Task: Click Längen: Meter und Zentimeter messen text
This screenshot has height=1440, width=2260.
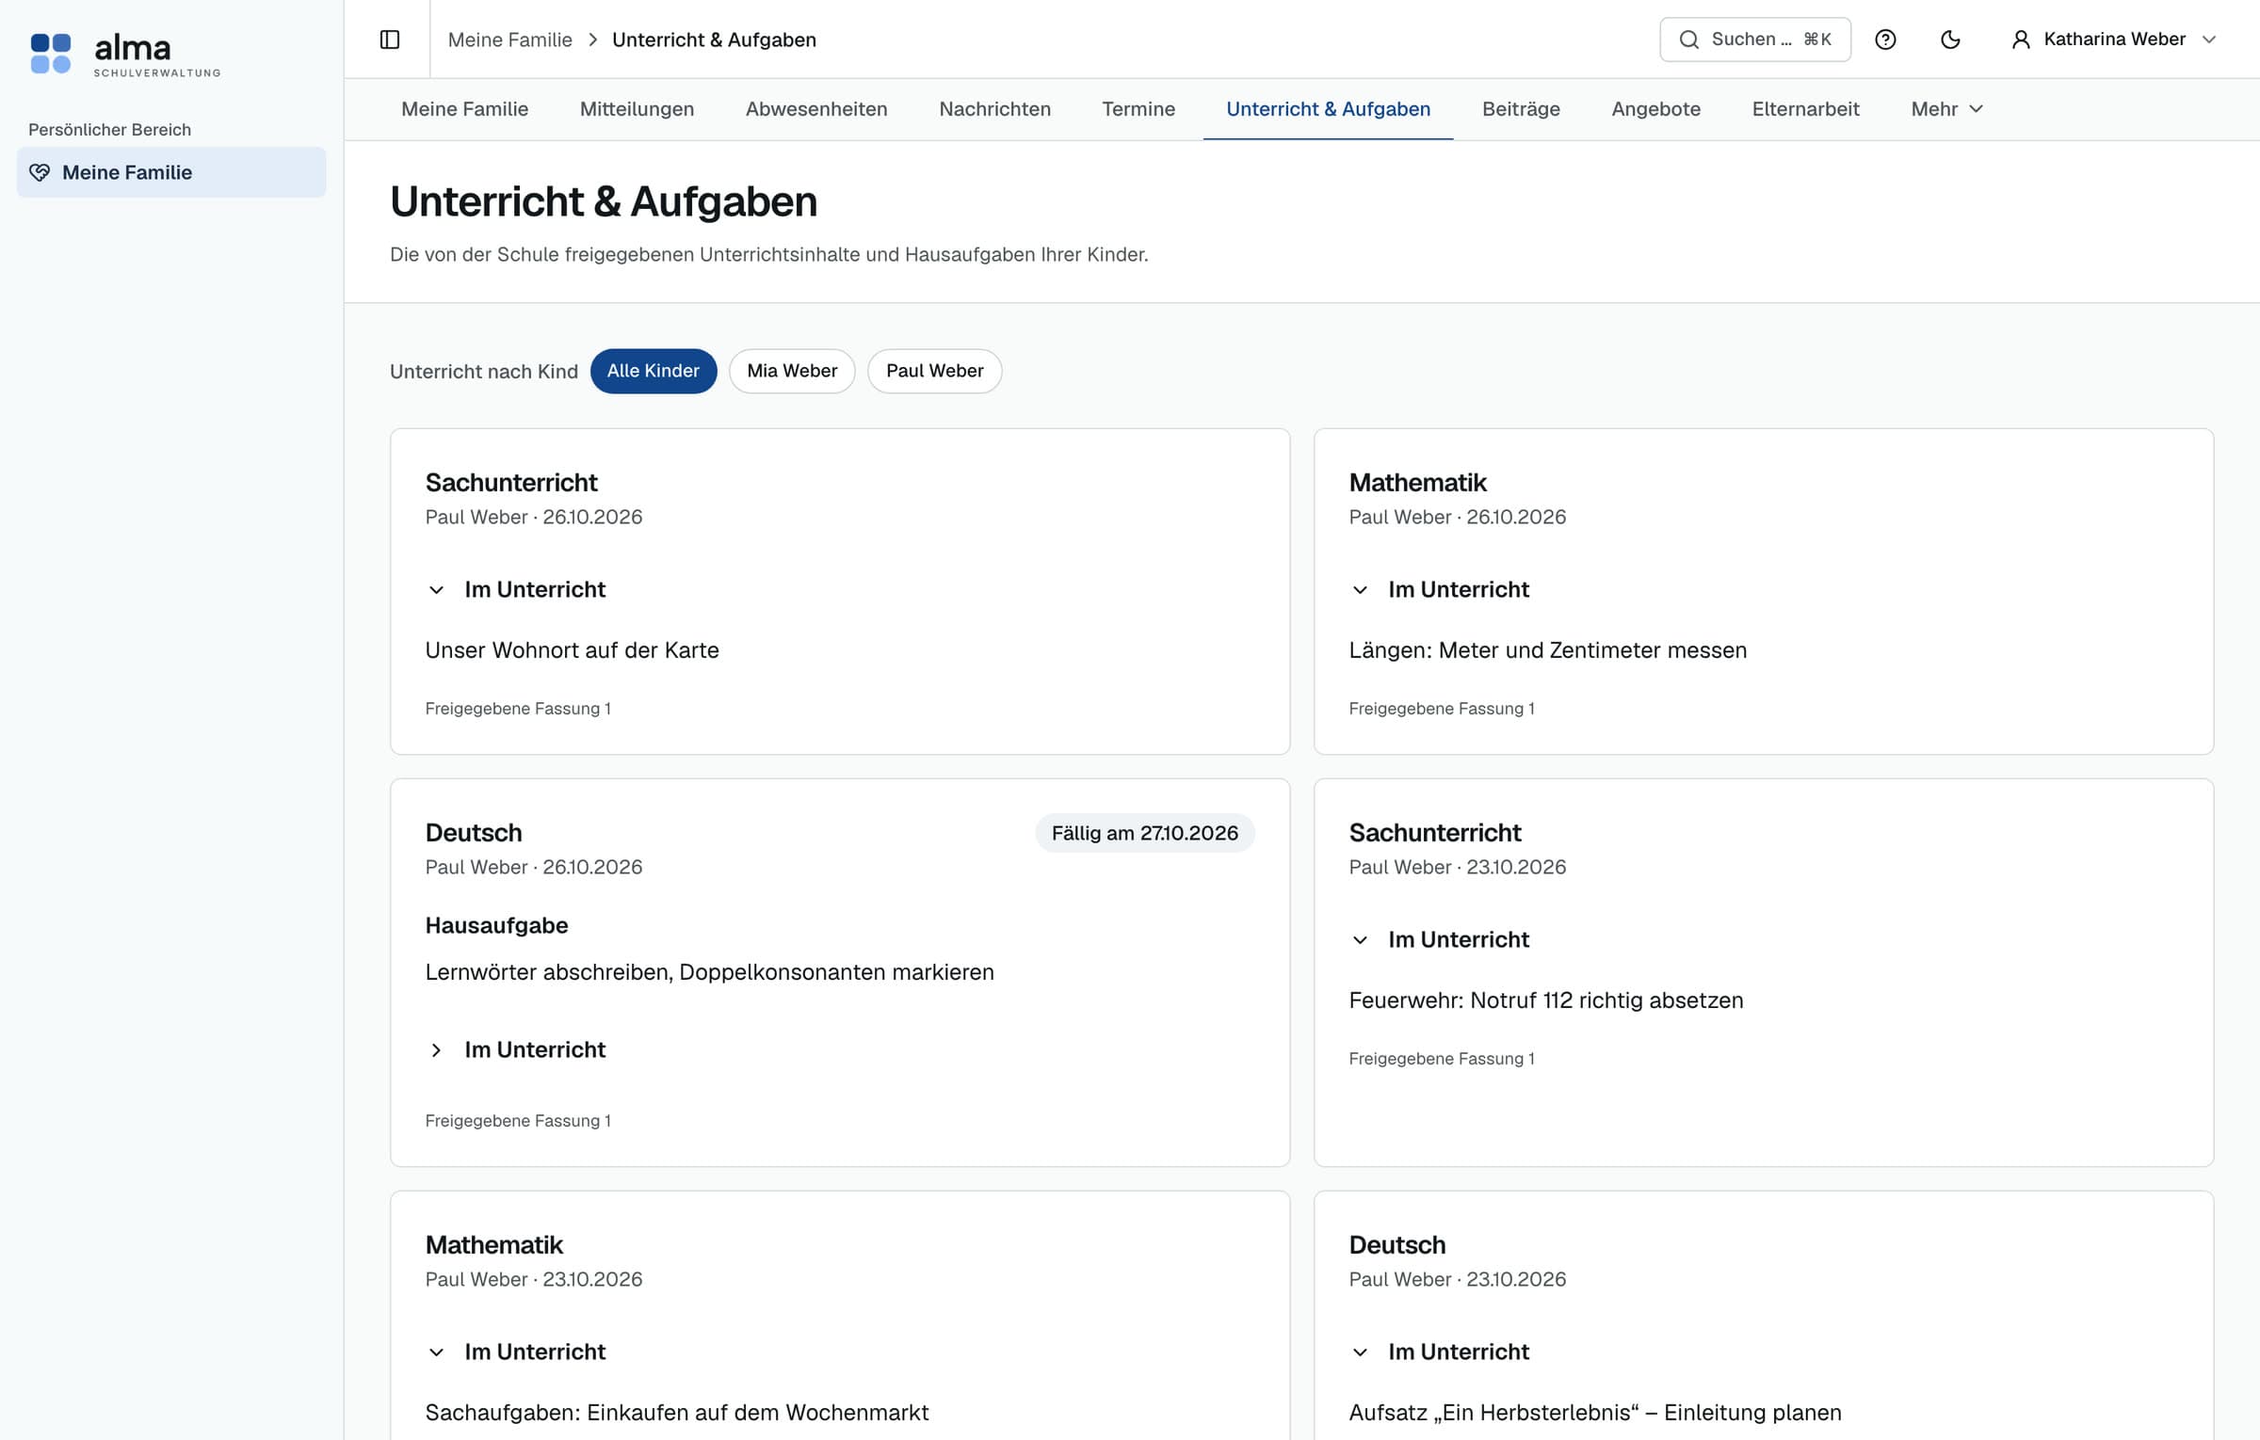Action: [1547, 650]
